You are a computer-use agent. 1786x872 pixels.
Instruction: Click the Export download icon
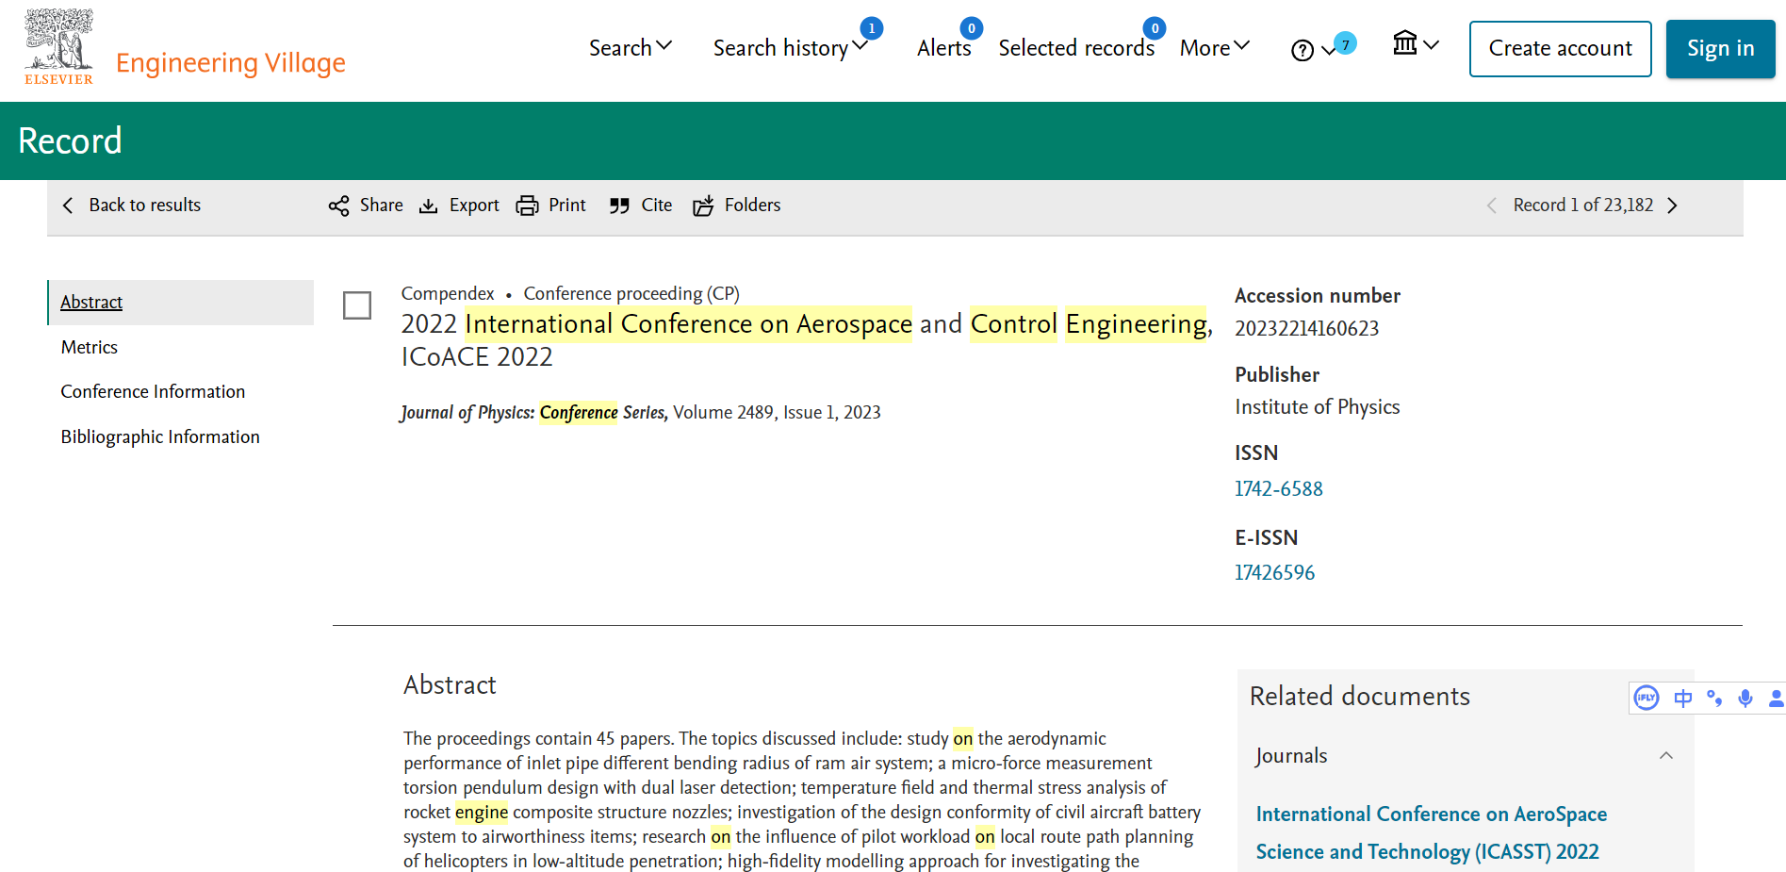click(x=429, y=206)
